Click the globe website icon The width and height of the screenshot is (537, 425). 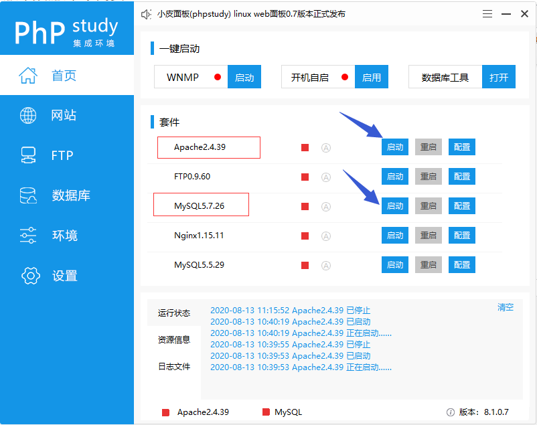[x=28, y=115]
